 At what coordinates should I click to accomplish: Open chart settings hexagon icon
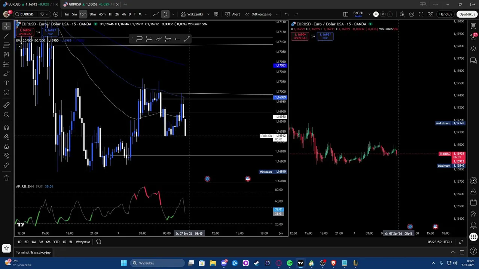tap(412, 14)
